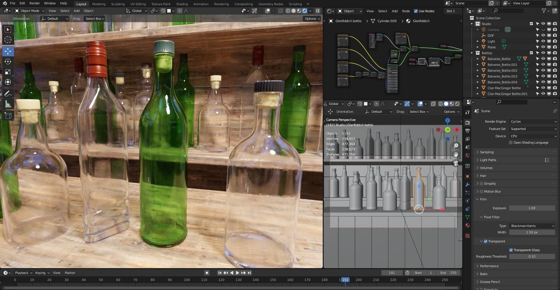Open the World properties tab
The image size is (560, 290).
(x=467, y=155)
